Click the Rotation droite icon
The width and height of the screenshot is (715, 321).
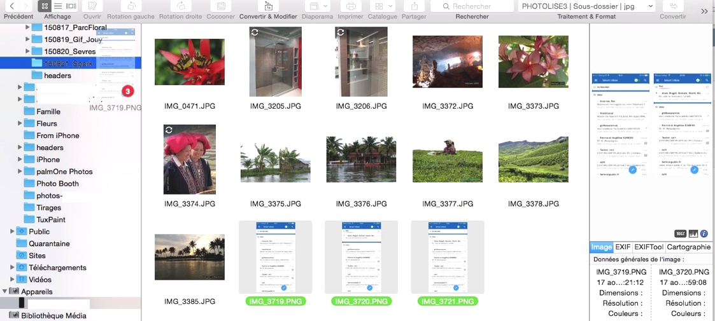[x=180, y=6]
